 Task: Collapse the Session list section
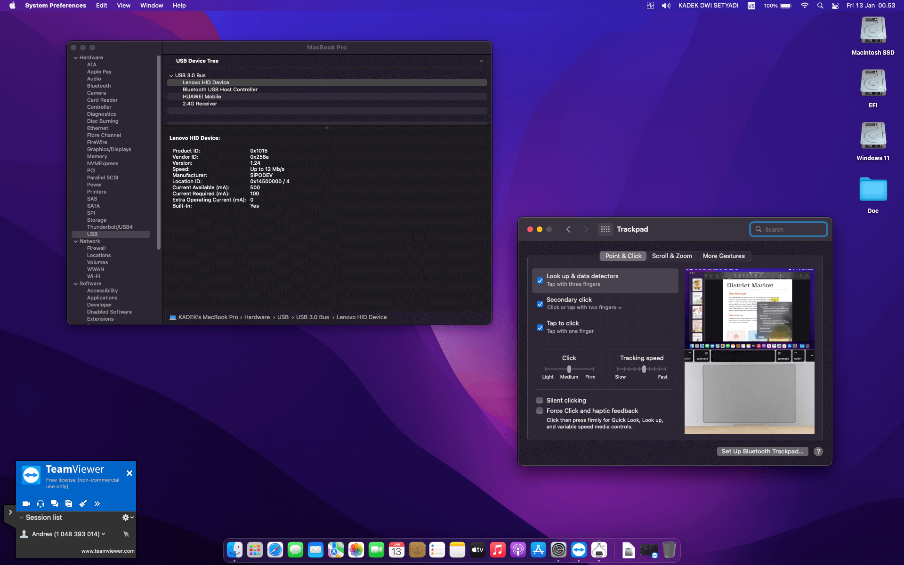point(22,517)
